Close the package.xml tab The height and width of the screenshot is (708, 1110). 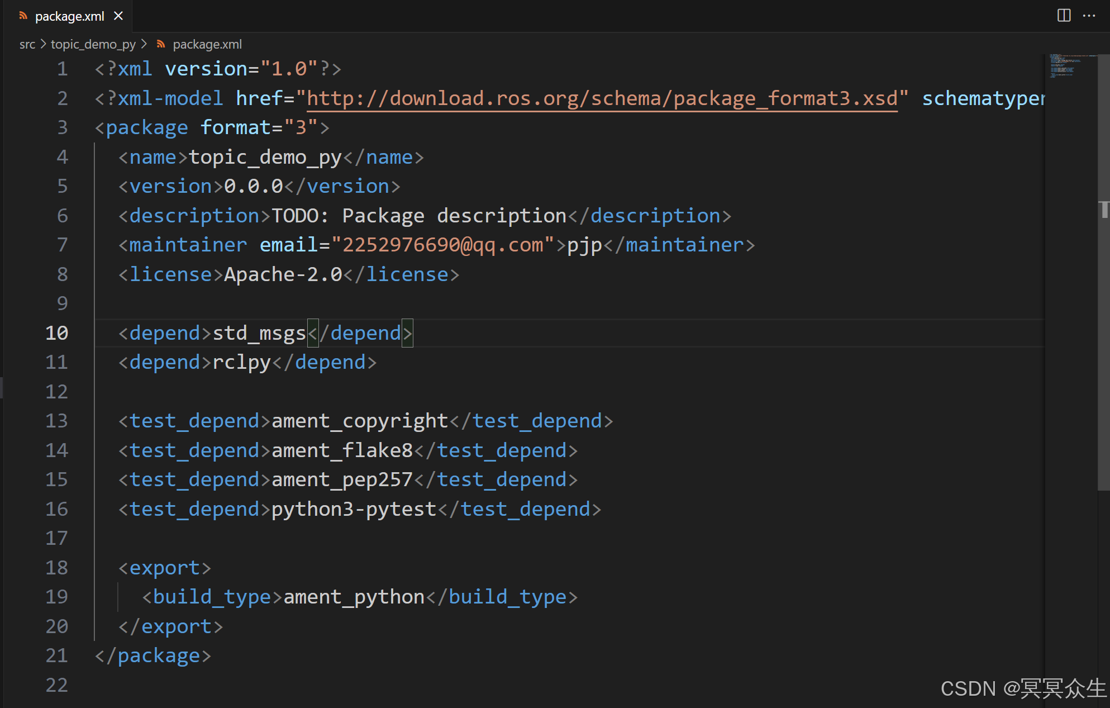pyautogui.click(x=118, y=16)
